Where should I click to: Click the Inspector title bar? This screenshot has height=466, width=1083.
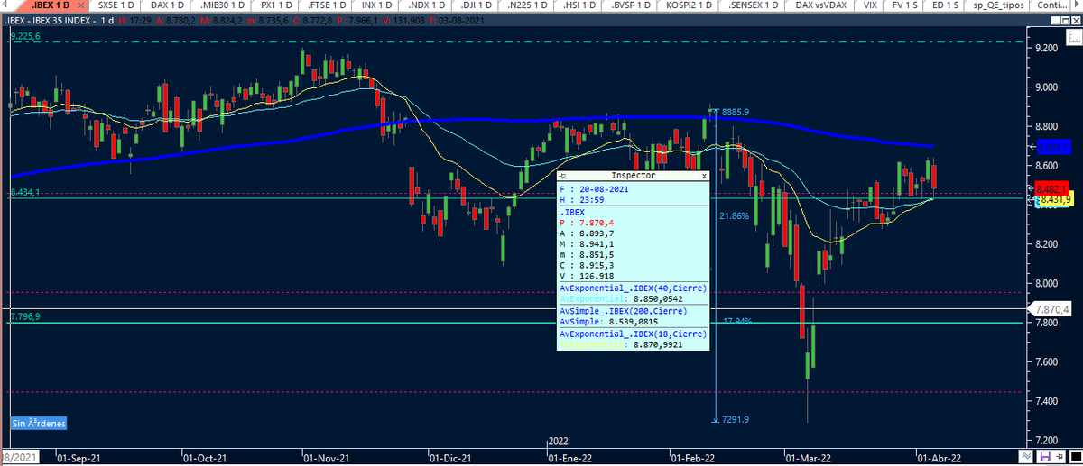coord(633,176)
